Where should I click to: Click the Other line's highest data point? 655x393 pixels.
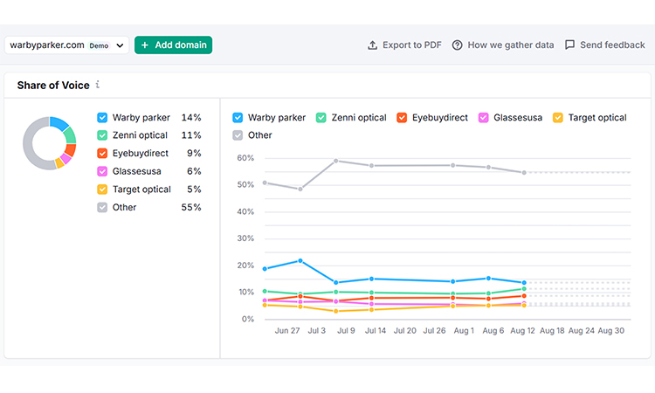(x=336, y=161)
